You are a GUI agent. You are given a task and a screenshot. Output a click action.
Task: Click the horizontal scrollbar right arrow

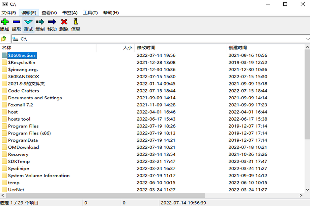point(301,195)
